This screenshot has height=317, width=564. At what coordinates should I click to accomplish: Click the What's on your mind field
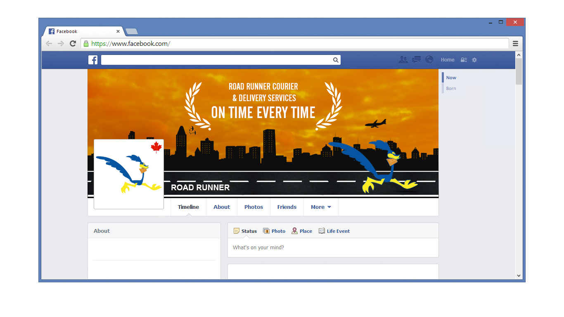pos(333,248)
